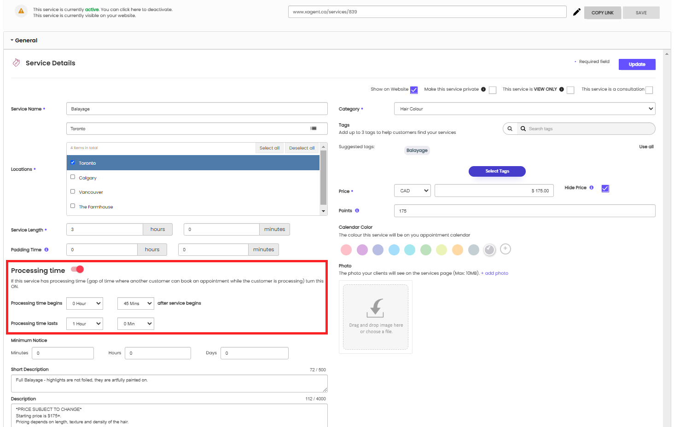Screen dimensions: 674x427
Task: Click the Padding Time minutes field
Action: (213, 249)
